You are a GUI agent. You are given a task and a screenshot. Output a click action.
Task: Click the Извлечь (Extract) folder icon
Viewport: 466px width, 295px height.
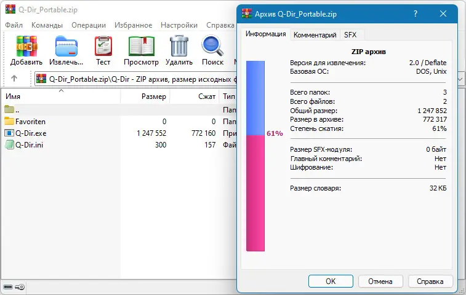66,46
